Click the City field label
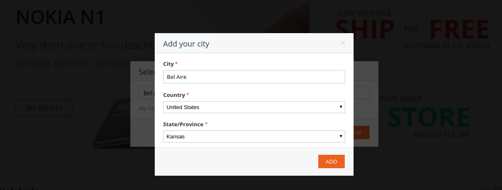Screen dimensions: 502x190 (x=168, y=64)
